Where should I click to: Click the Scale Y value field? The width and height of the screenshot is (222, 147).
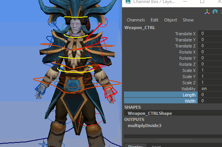coord(210,76)
